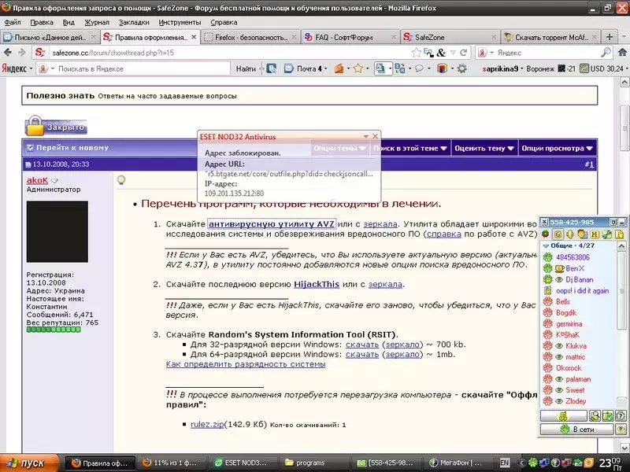
Task: Open the dropdown next to akoK username
Action: [x=55, y=181]
